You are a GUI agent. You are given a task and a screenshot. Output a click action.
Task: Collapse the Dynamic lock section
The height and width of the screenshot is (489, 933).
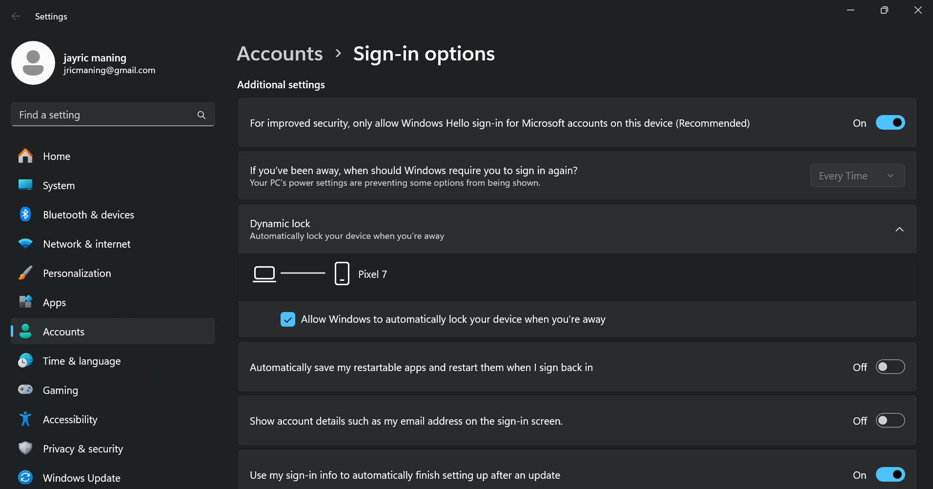[x=899, y=230]
